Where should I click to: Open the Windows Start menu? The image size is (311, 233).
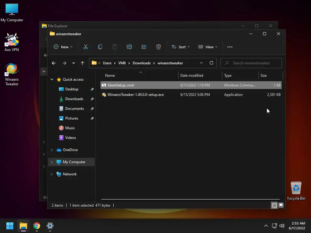pyautogui.click(x=10, y=226)
